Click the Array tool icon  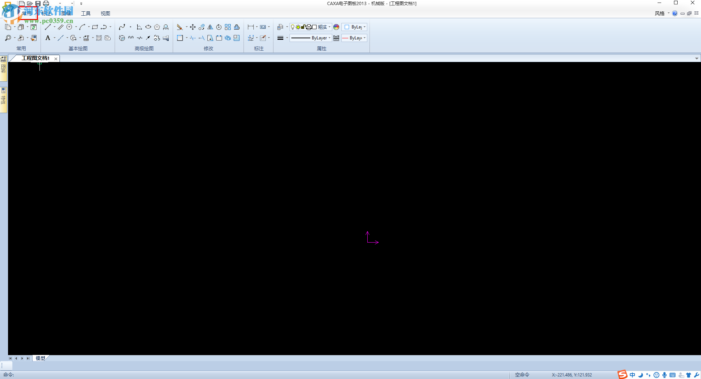pyautogui.click(x=228, y=27)
